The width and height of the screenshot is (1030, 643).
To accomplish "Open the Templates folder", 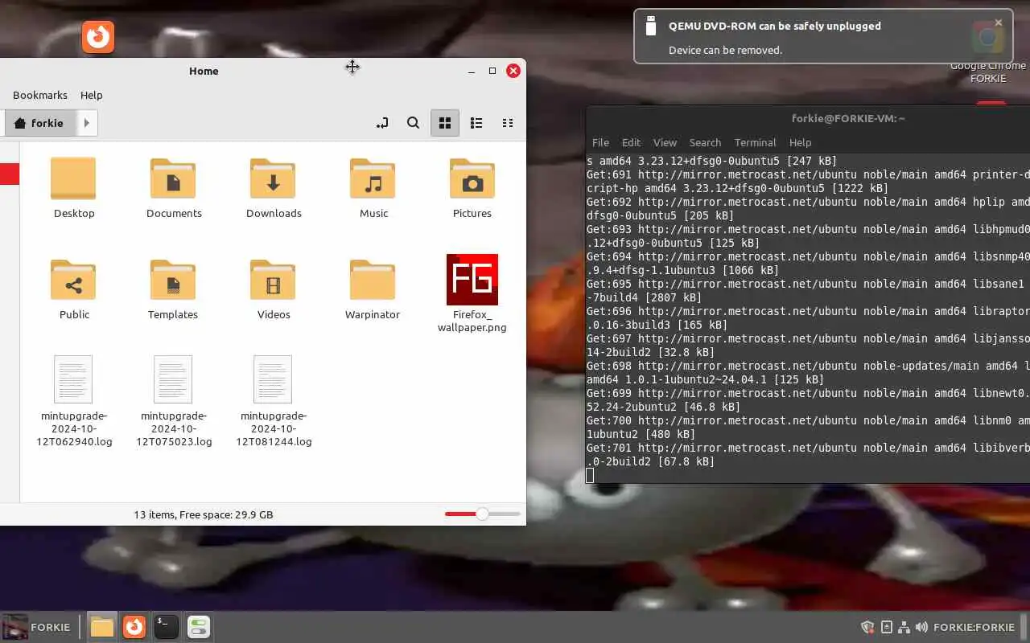I will [173, 280].
